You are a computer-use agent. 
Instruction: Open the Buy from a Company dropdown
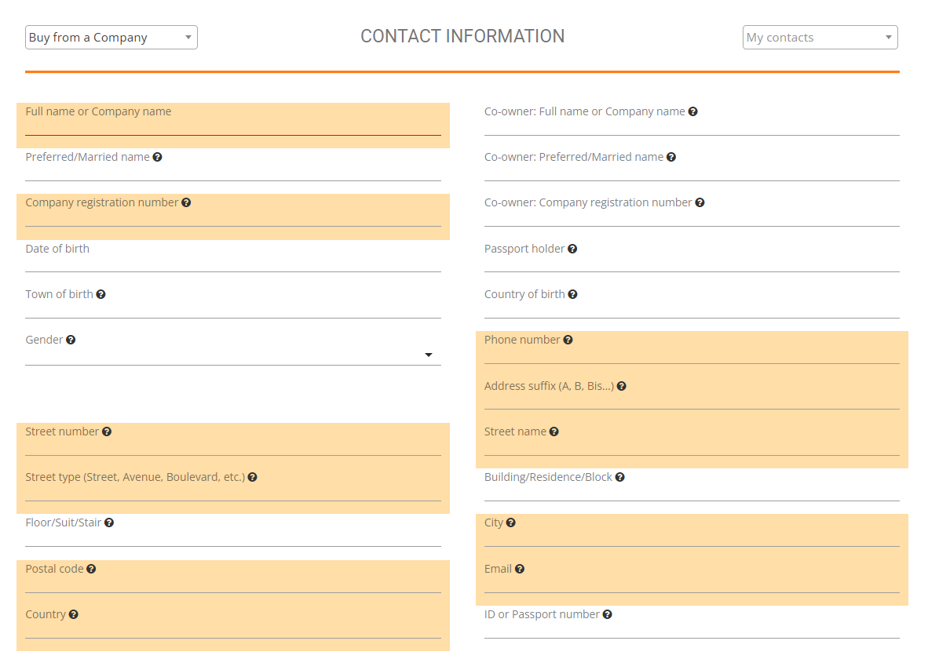pos(111,38)
